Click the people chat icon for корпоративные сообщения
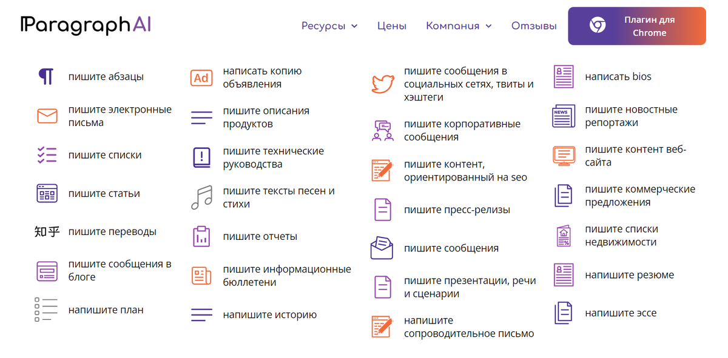Screen dimensions: 728x358 383,130
